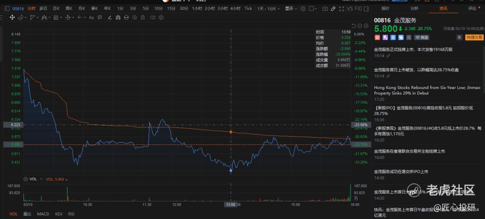Click the F10 toolbar icon
Viewport: 485px width, 219px height.
click(358, 9)
